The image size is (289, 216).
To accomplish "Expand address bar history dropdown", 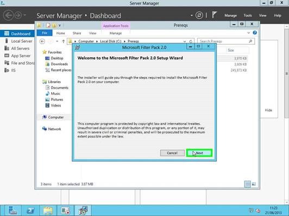I will pyautogui.click(x=185, y=41).
